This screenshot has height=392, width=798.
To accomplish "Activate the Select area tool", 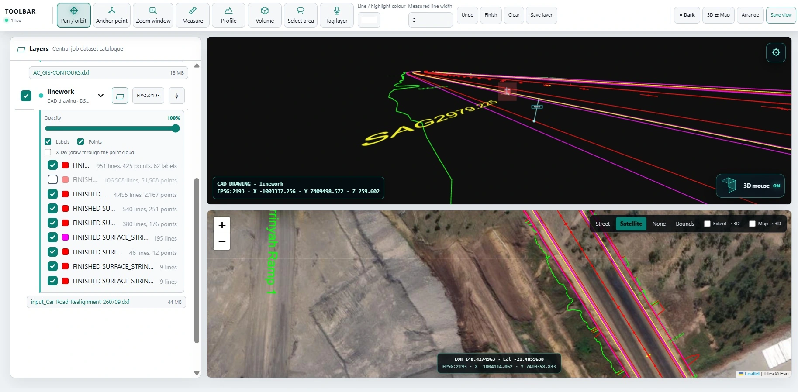I will (301, 15).
